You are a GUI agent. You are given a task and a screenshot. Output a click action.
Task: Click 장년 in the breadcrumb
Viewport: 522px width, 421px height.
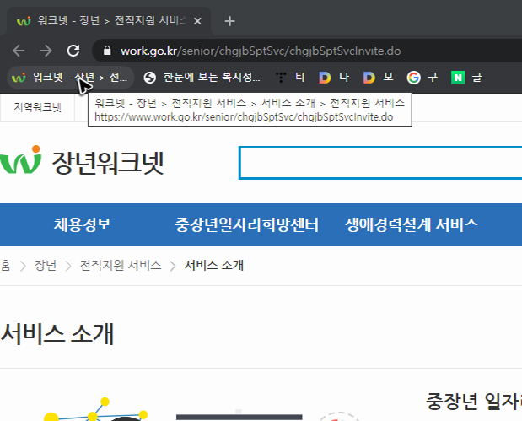pos(46,266)
